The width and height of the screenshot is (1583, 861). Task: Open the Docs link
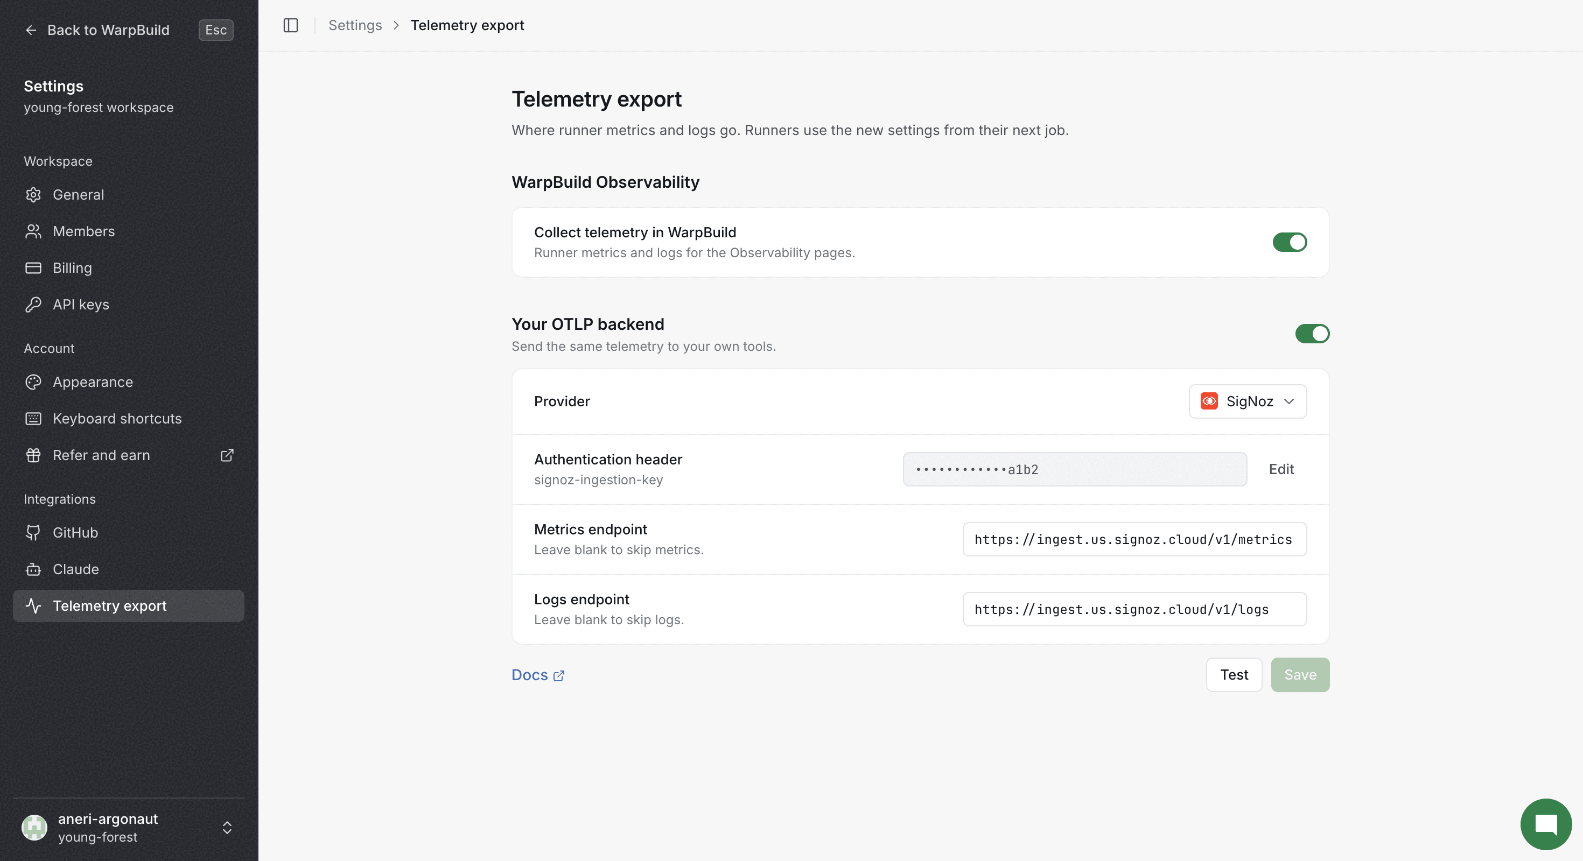click(x=538, y=675)
